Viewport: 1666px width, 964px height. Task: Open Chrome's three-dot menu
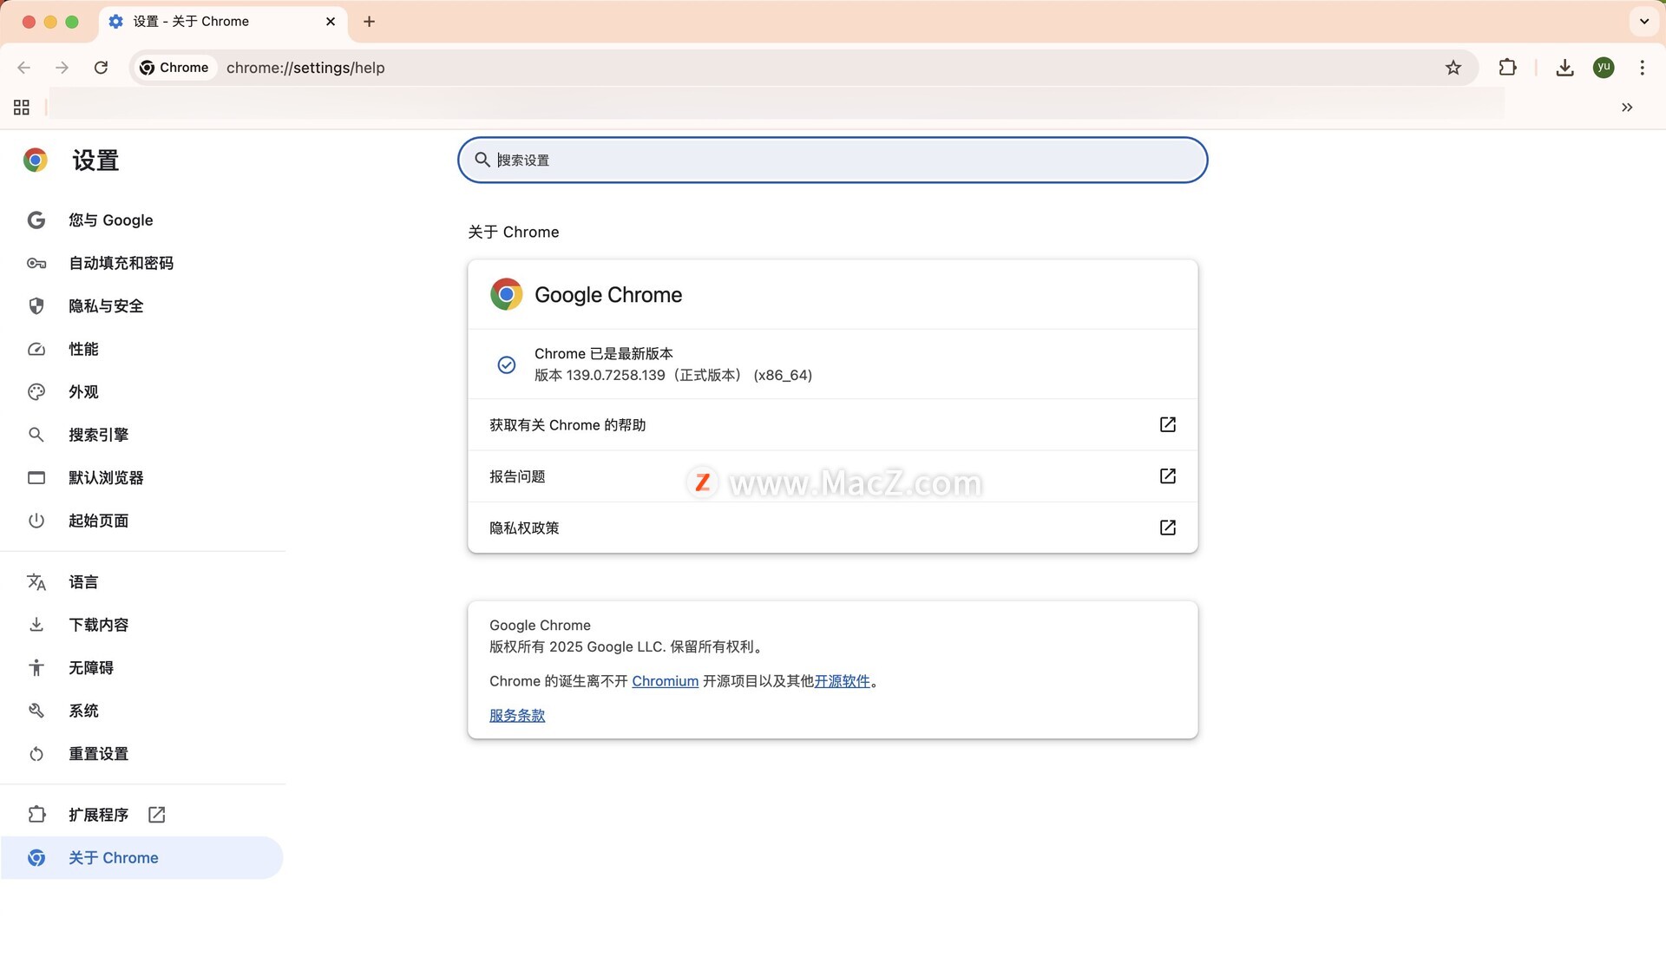(x=1643, y=68)
